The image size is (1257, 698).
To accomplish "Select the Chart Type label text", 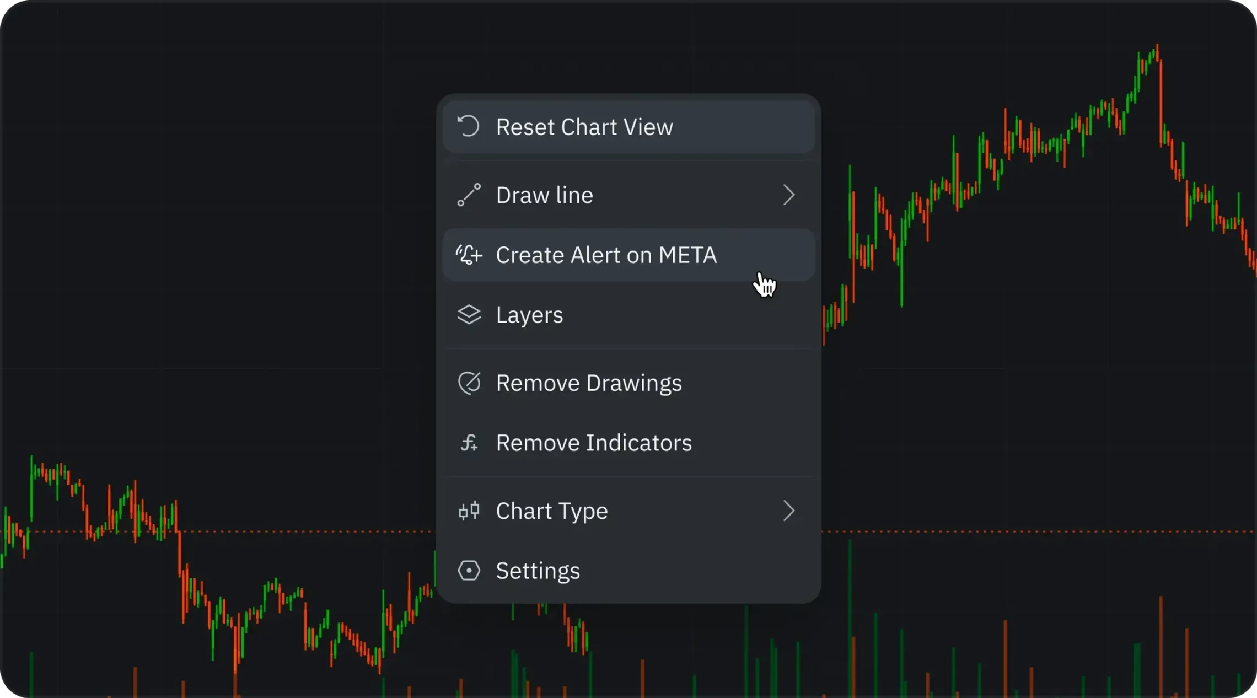I will click(x=551, y=512).
